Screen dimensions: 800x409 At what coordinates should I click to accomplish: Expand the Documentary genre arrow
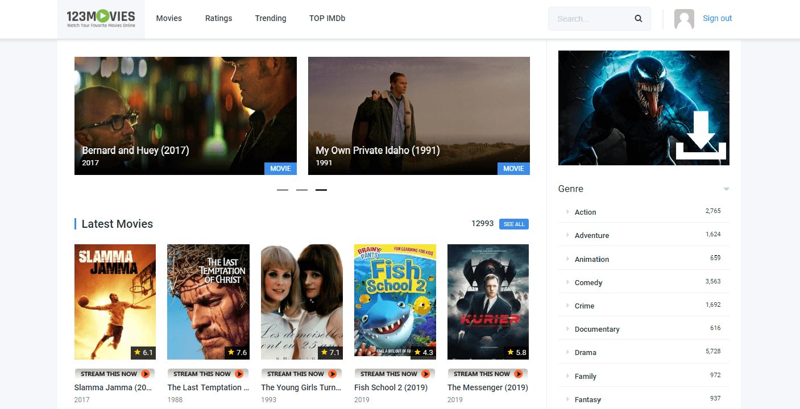pyautogui.click(x=567, y=329)
